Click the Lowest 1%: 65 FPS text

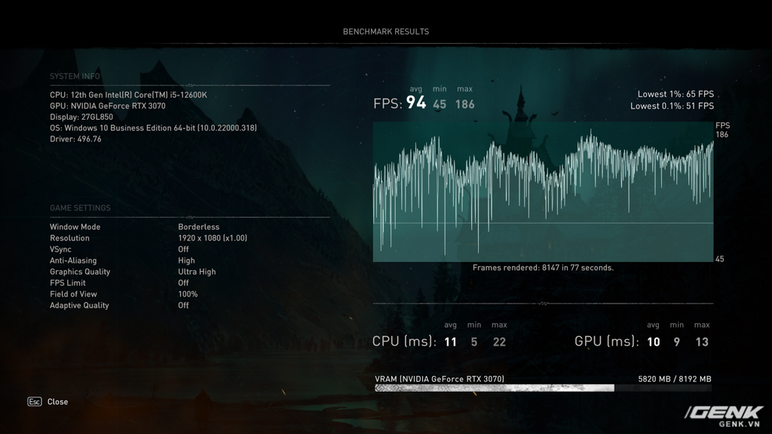click(x=675, y=94)
